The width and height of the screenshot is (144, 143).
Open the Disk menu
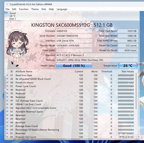(44, 9)
